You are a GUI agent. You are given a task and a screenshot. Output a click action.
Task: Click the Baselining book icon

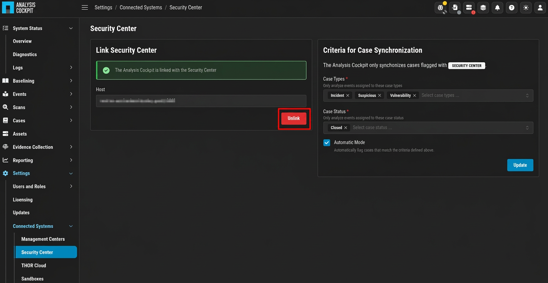(x=5, y=81)
